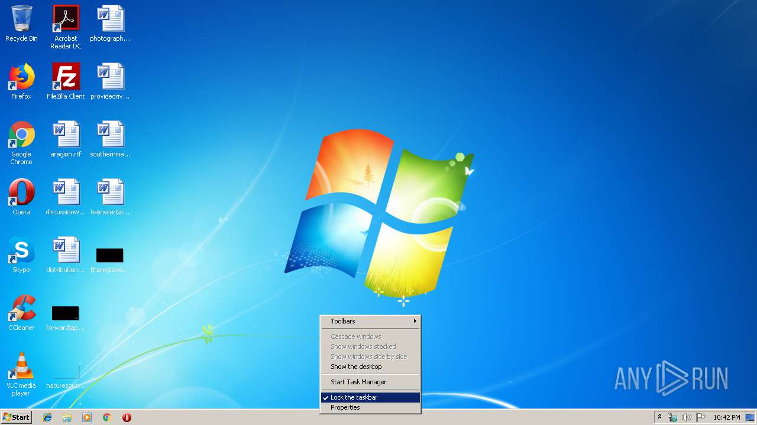Open Opera from the taskbar
Image resolution: width=757 pixels, height=425 pixels.
click(127, 417)
